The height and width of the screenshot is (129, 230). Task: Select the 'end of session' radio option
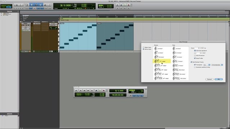[195, 56]
